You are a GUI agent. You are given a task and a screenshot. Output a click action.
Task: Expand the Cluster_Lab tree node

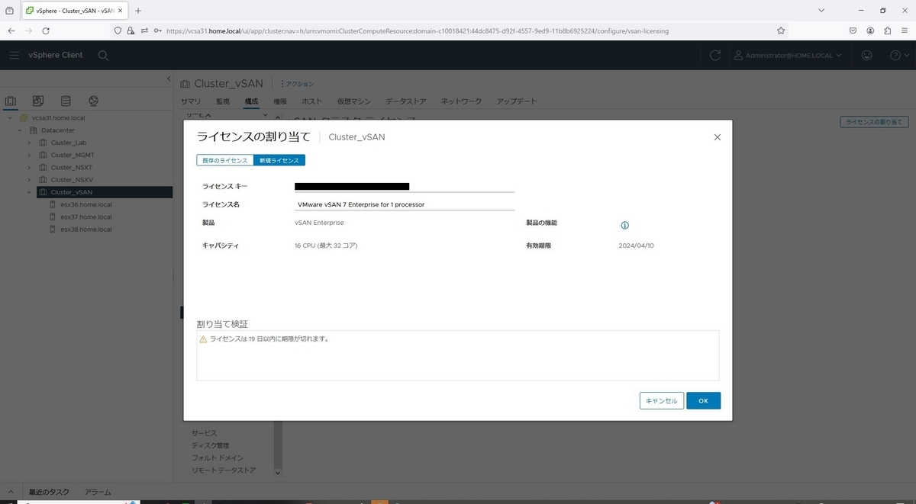[30, 143]
